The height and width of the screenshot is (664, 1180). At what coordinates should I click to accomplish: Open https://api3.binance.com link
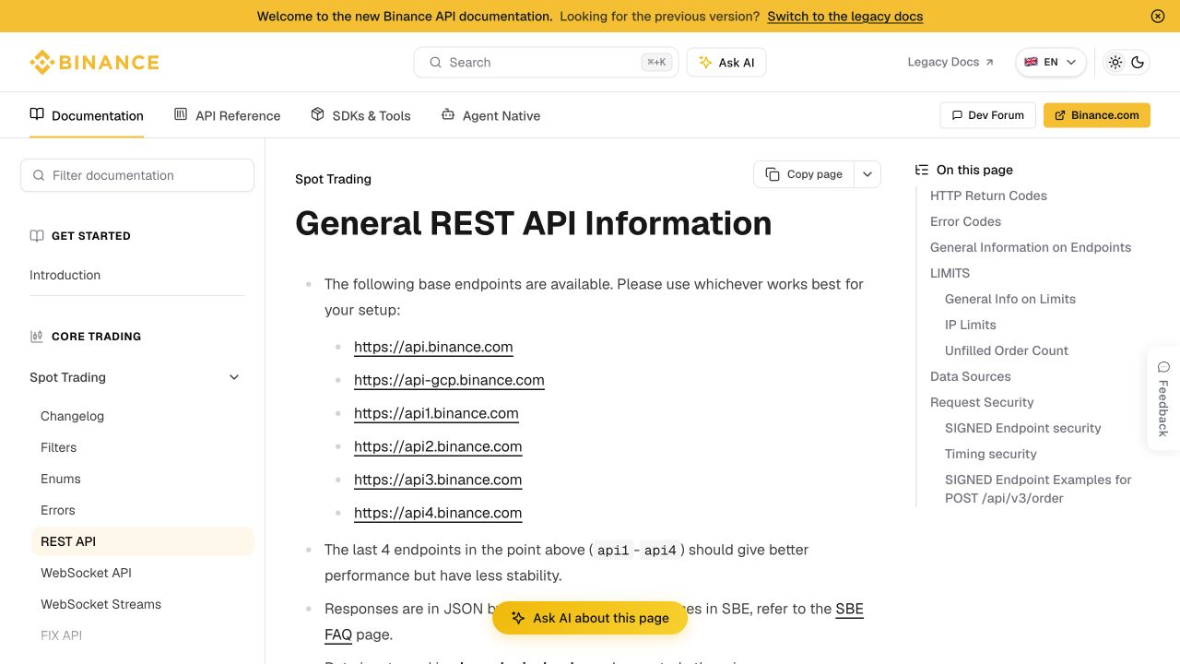438,480
